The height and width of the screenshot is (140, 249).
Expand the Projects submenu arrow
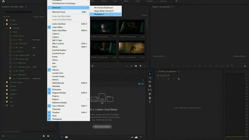[x=88, y=100]
